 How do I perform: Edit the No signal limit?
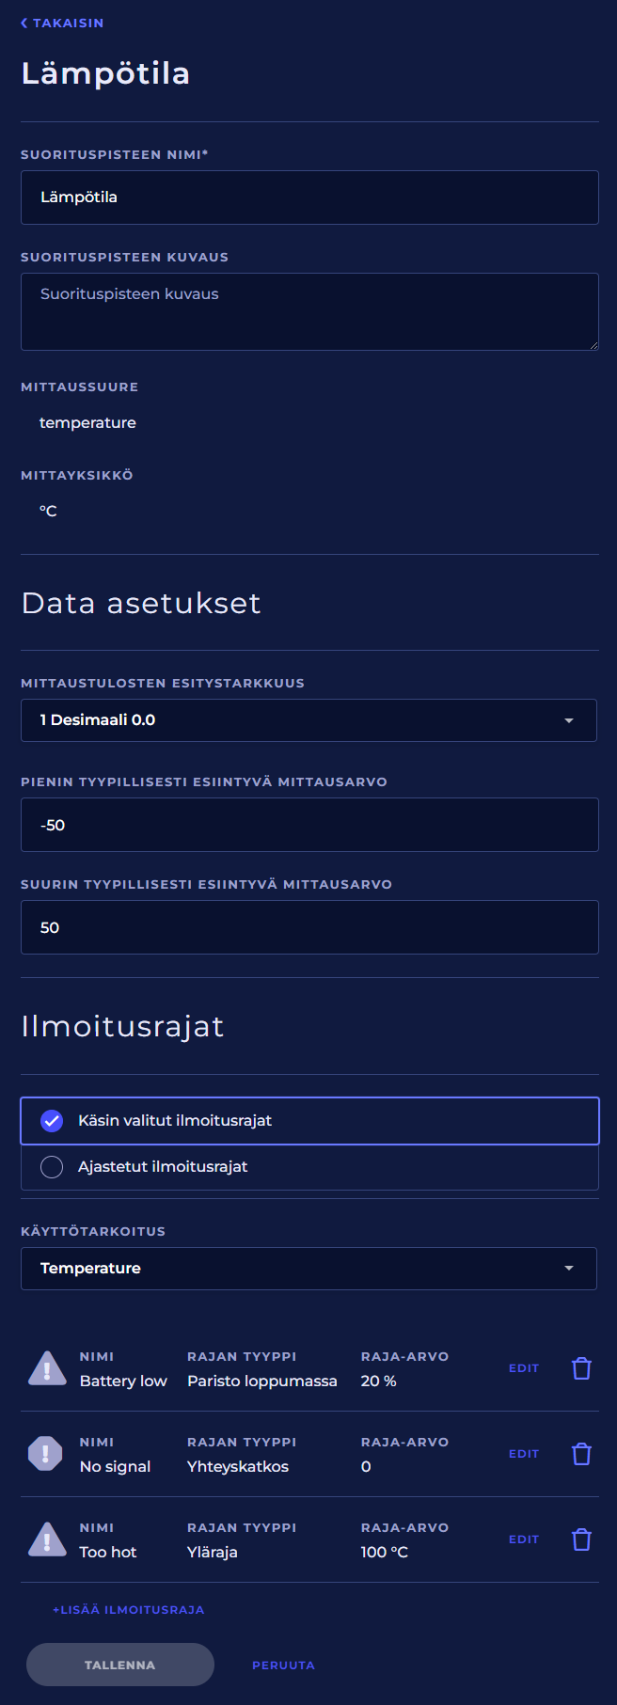pyautogui.click(x=524, y=1454)
